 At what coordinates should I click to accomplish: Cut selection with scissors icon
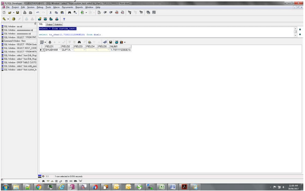51,13
